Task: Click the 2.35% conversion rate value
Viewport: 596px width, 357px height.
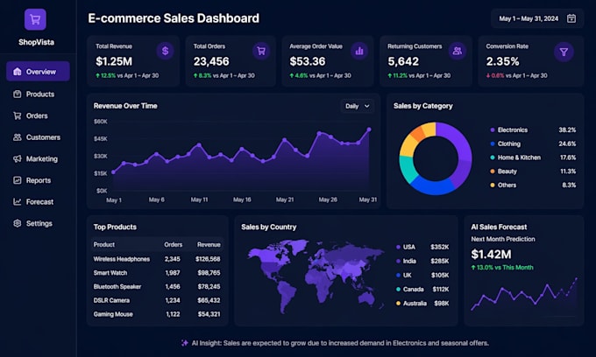Action: click(x=502, y=61)
